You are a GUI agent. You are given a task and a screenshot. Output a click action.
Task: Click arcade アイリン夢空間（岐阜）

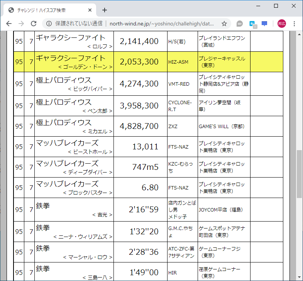220,106
